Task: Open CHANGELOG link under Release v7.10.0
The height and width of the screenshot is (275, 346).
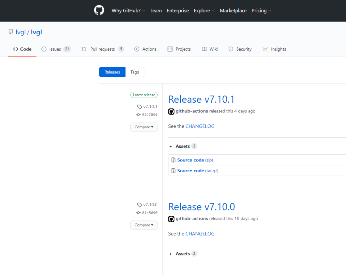Action: tap(200, 234)
